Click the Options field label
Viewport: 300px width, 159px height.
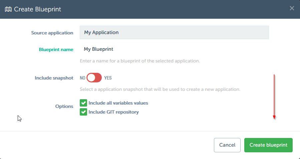coord(64,106)
